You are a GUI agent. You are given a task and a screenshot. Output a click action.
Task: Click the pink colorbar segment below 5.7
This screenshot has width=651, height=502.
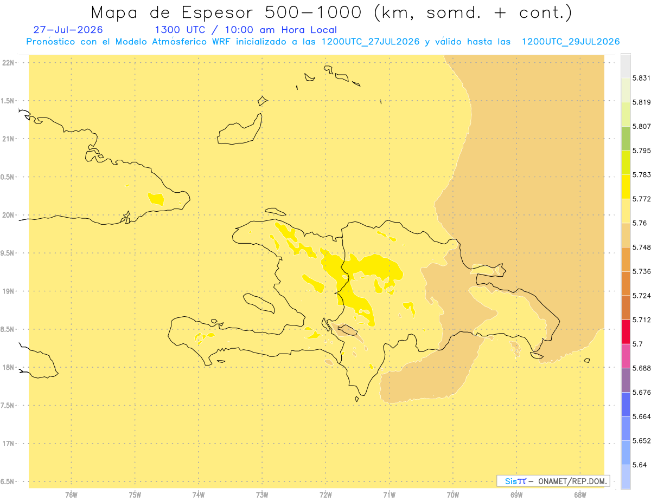(x=626, y=356)
